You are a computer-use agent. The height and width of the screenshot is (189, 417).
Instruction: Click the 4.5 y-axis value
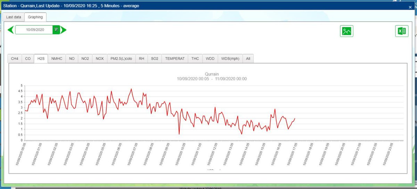click(21, 91)
